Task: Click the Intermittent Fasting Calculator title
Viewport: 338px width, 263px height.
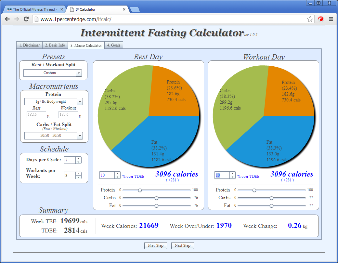Action: tap(162, 33)
